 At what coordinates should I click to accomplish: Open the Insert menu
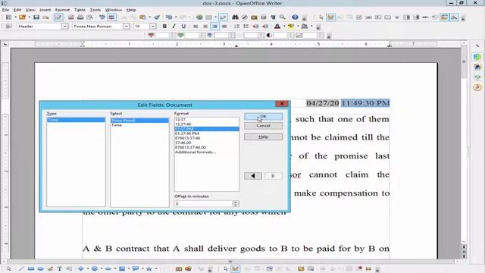click(x=45, y=10)
